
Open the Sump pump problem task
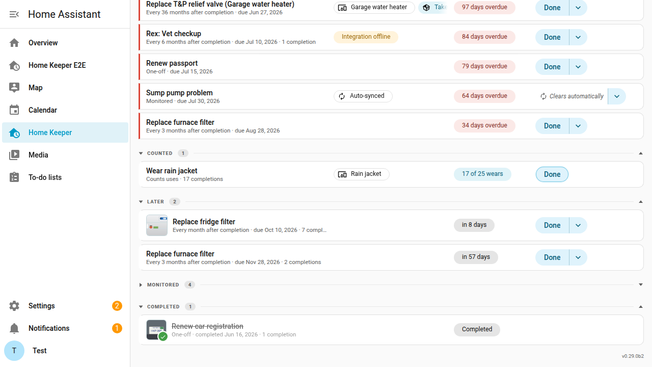pos(391,96)
